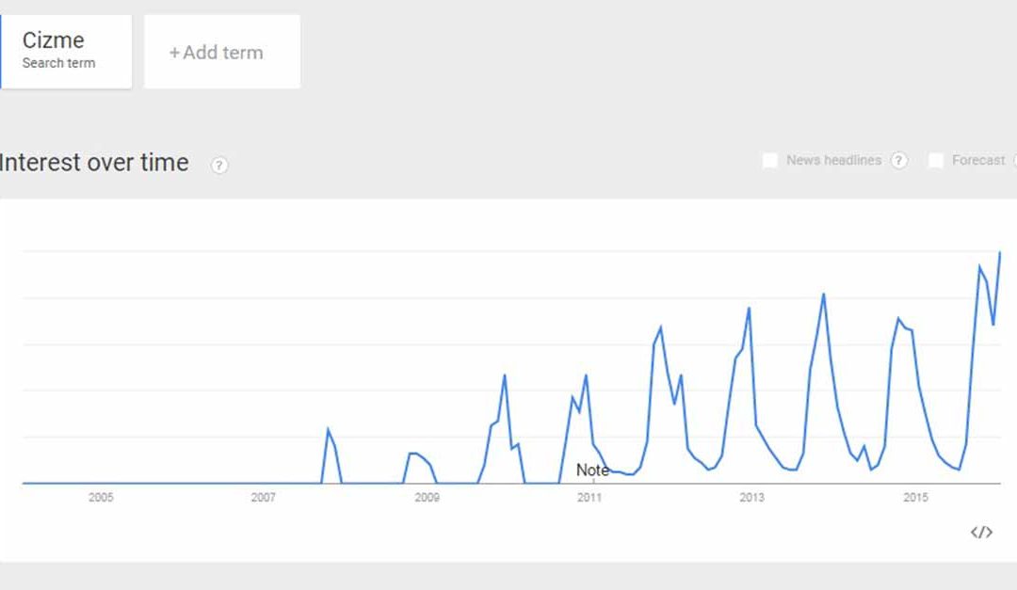
Task: Click the 2005 label on time axis
Action: [x=101, y=498]
